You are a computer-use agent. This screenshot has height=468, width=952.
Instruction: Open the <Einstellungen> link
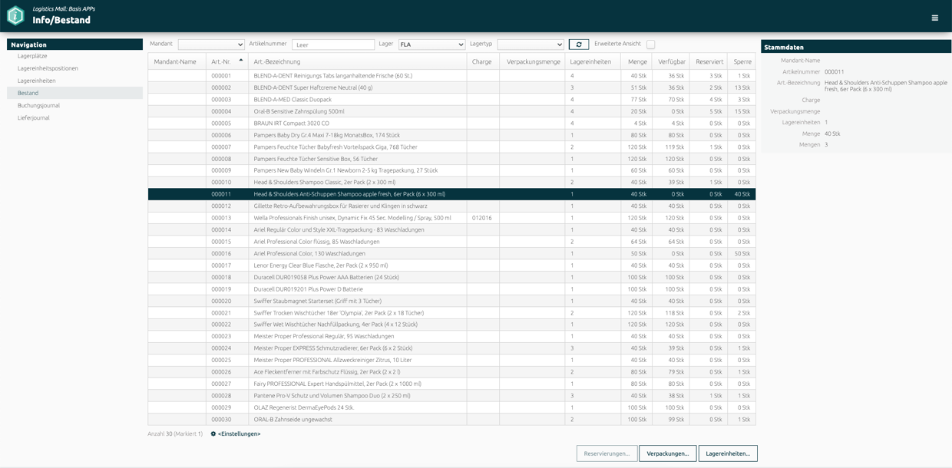click(x=239, y=434)
